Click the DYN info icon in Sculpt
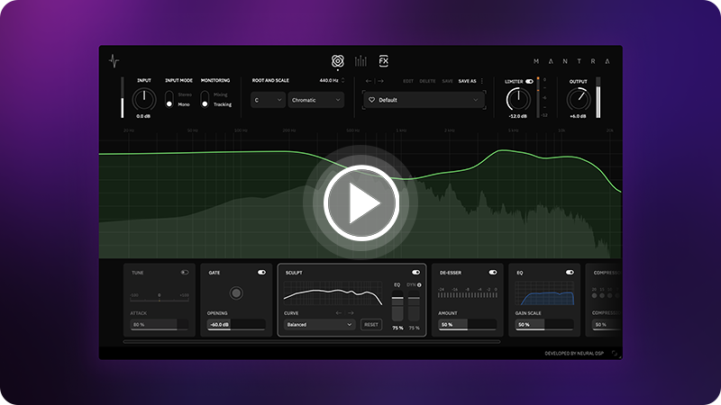Image resolution: width=721 pixels, height=405 pixels. click(419, 284)
